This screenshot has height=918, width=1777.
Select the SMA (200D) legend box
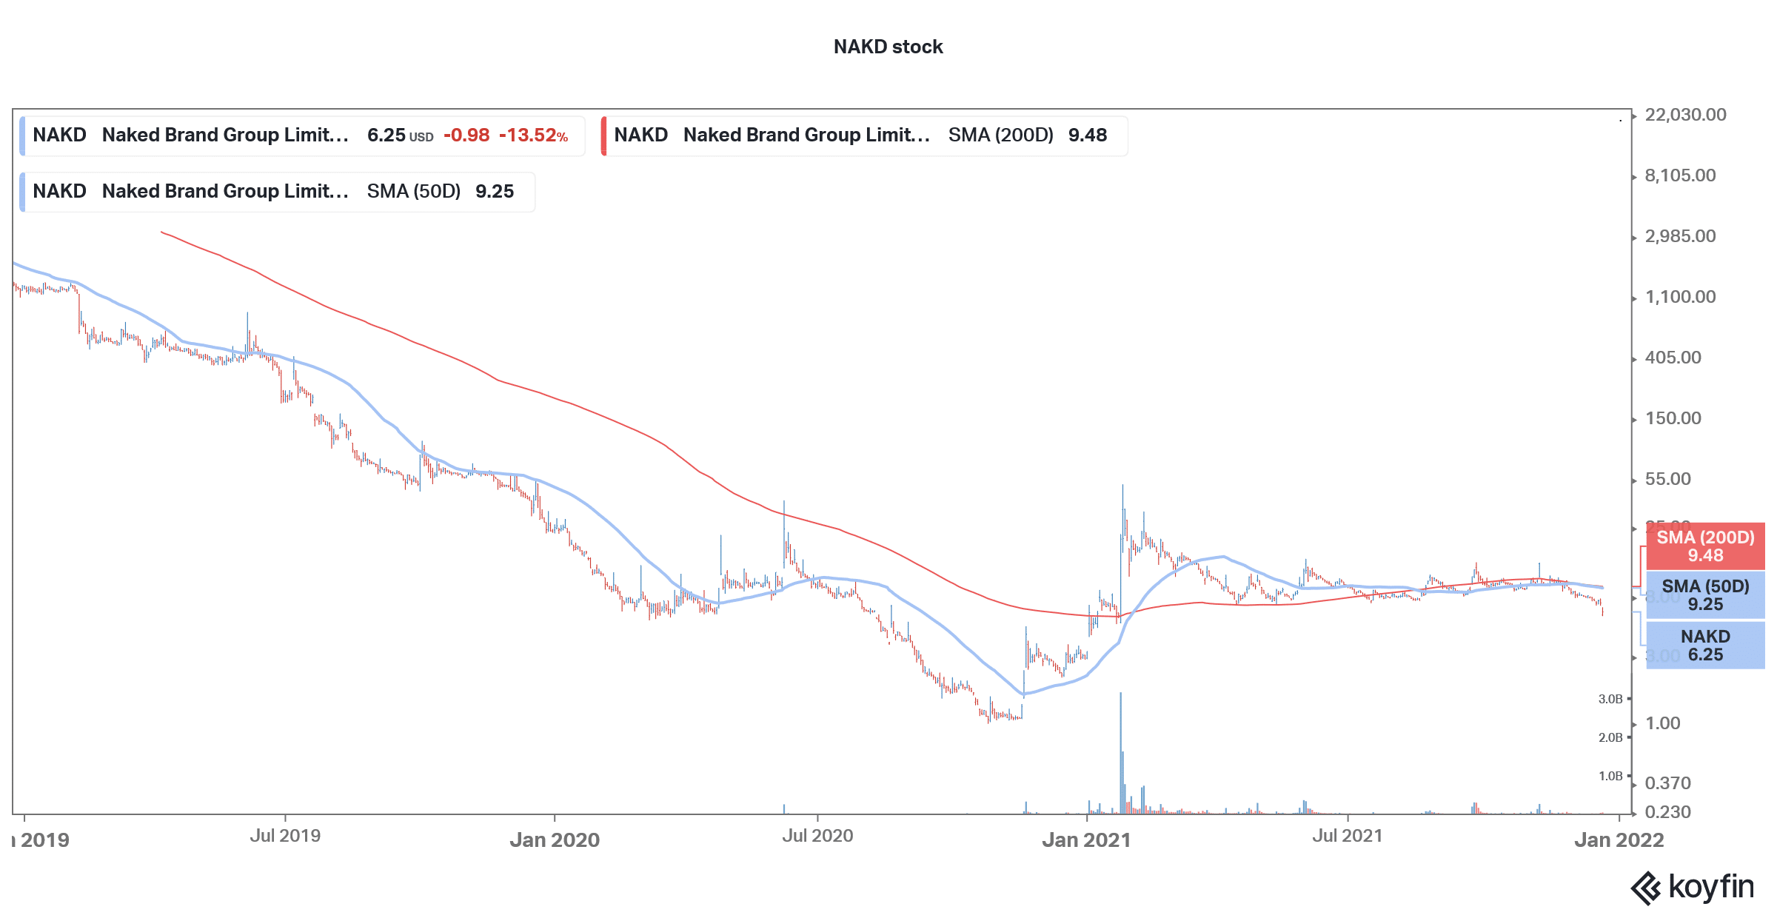click(864, 135)
